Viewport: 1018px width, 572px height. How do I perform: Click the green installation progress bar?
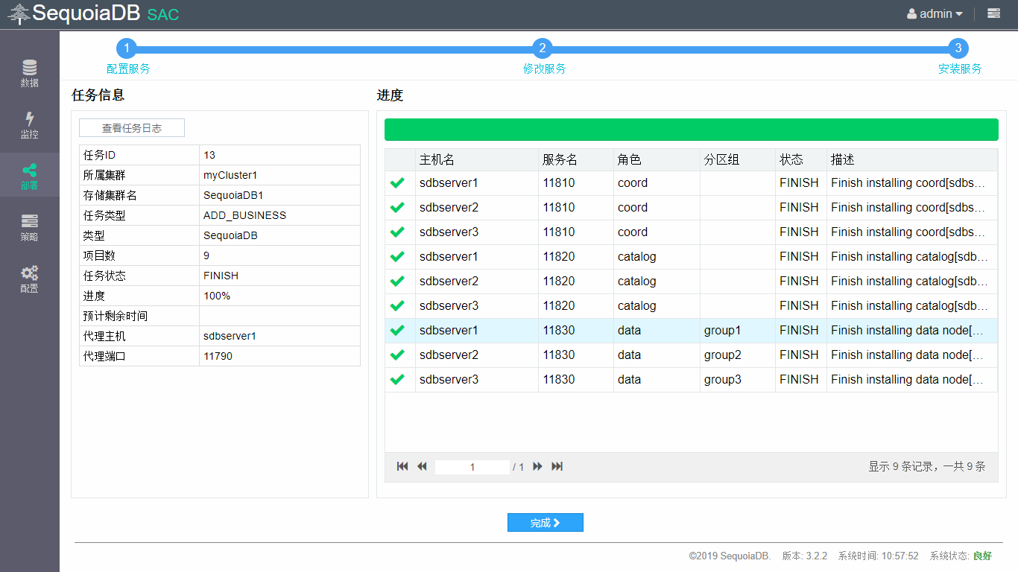(692, 130)
